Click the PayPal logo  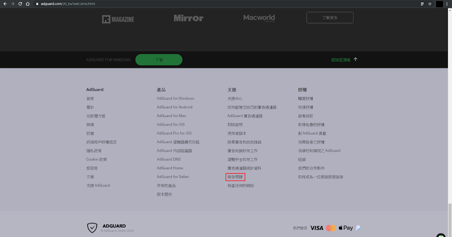coord(358,228)
